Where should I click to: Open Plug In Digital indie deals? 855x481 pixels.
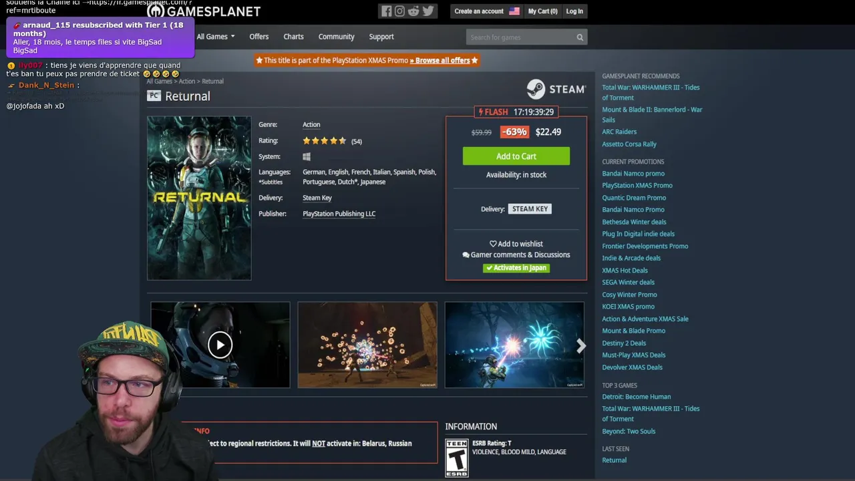point(638,234)
